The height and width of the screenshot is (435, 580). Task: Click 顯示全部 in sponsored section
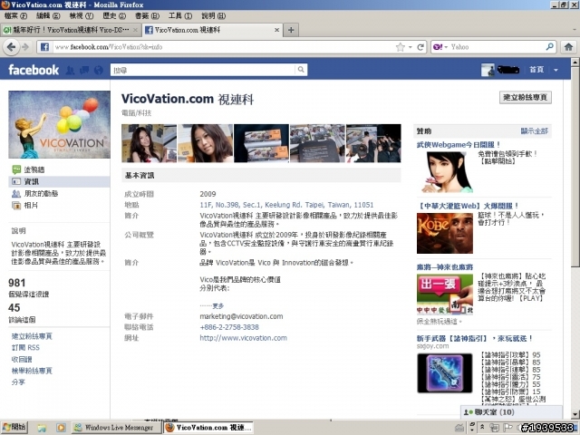coord(534,130)
